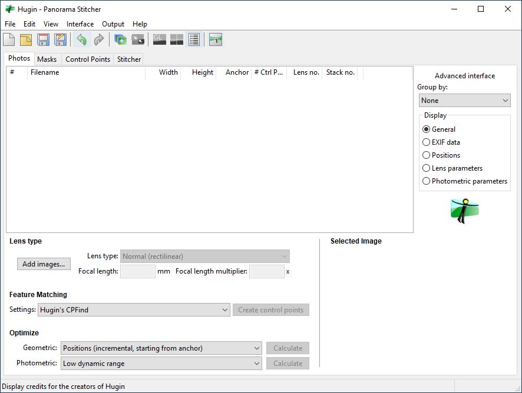Click the Height column header
The height and width of the screenshot is (393, 522).
pos(199,72)
